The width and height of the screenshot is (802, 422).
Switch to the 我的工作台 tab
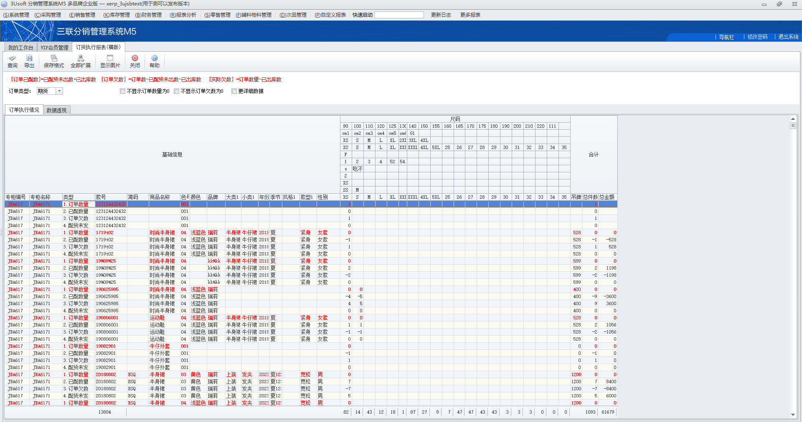point(20,48)
